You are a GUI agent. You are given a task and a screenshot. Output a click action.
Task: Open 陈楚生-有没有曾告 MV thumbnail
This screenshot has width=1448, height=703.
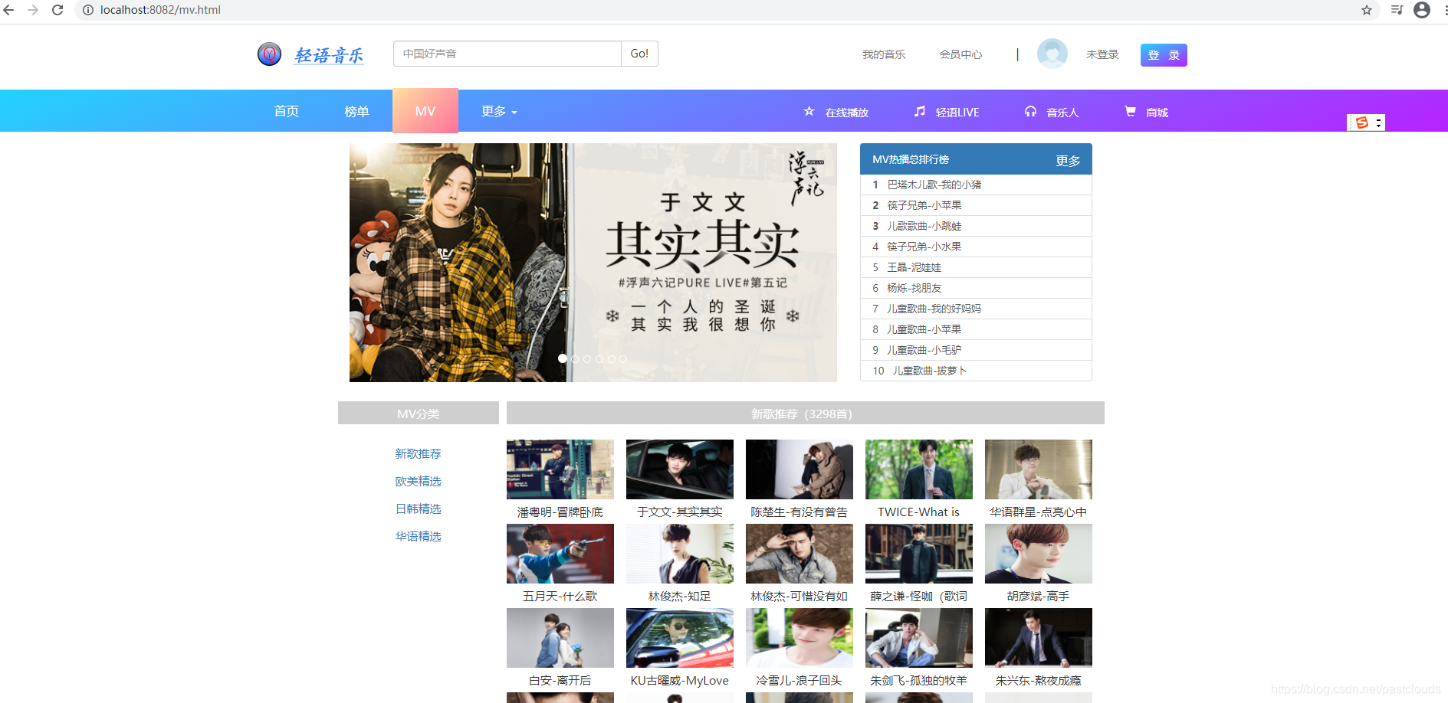point(800,469)
